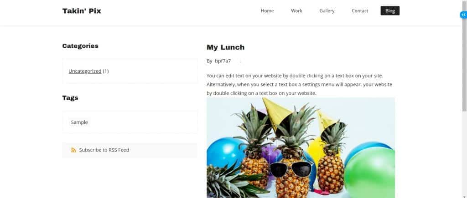This screenshot has height=198, width=467.
Task: Open the Uncategorized category link
Action: [85, 71]
